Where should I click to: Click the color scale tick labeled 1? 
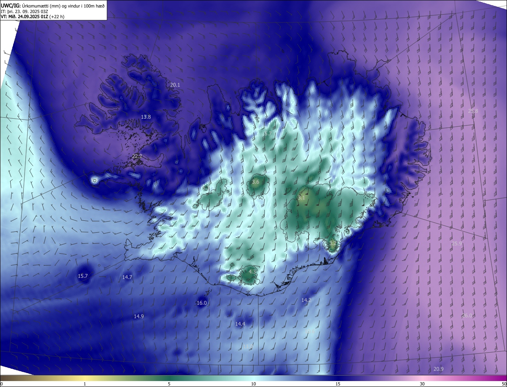[85, 384]
